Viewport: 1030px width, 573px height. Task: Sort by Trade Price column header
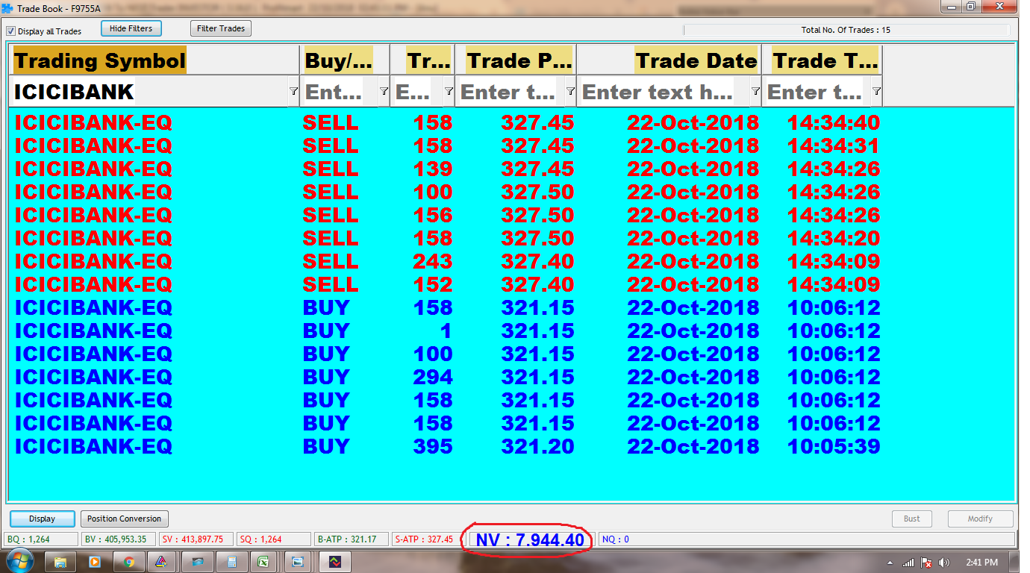pyautogui.click(x=515, y=60)
